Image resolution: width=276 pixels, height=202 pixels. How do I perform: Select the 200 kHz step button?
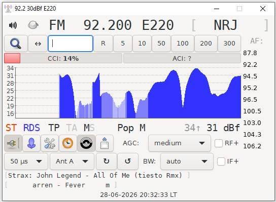pyautogui.click(x=206, y=44)
